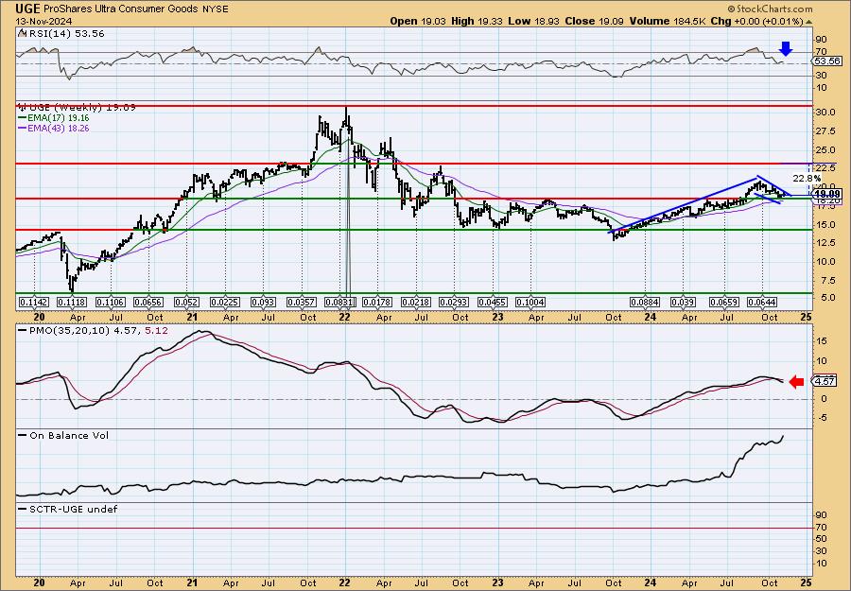Click the NYSE exchange label

(x=215, y=9)
